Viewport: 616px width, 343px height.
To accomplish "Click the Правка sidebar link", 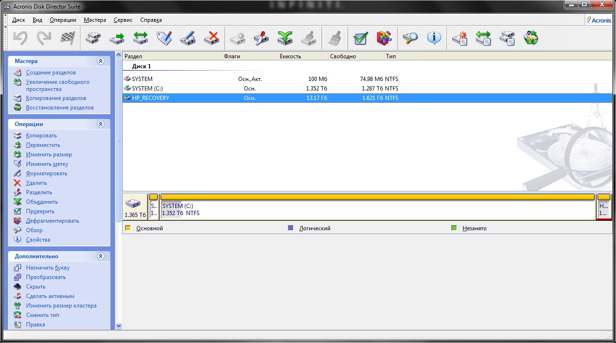I will [x=36, y=325].
